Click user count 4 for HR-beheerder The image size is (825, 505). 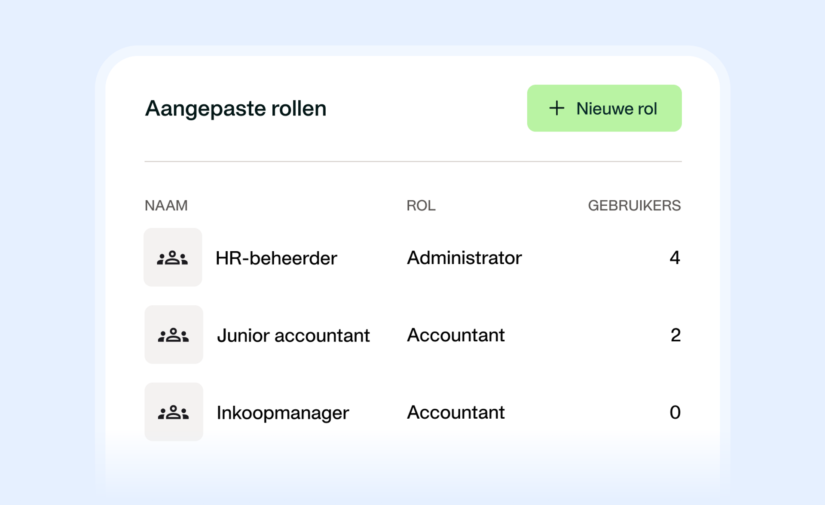[675, 258]
